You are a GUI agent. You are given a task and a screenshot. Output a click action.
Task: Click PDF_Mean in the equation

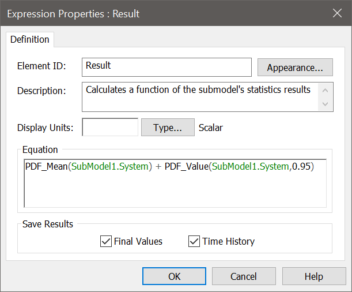click(47, 167)
